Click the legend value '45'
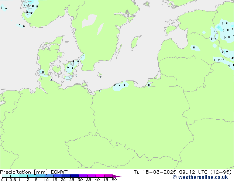 point(106,180)
